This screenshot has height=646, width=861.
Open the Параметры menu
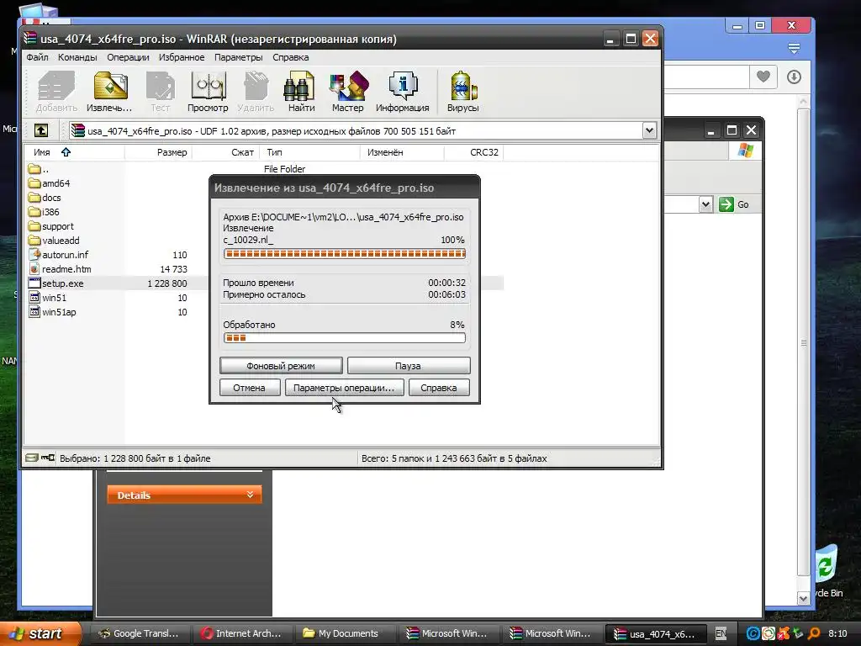(238, 57)
